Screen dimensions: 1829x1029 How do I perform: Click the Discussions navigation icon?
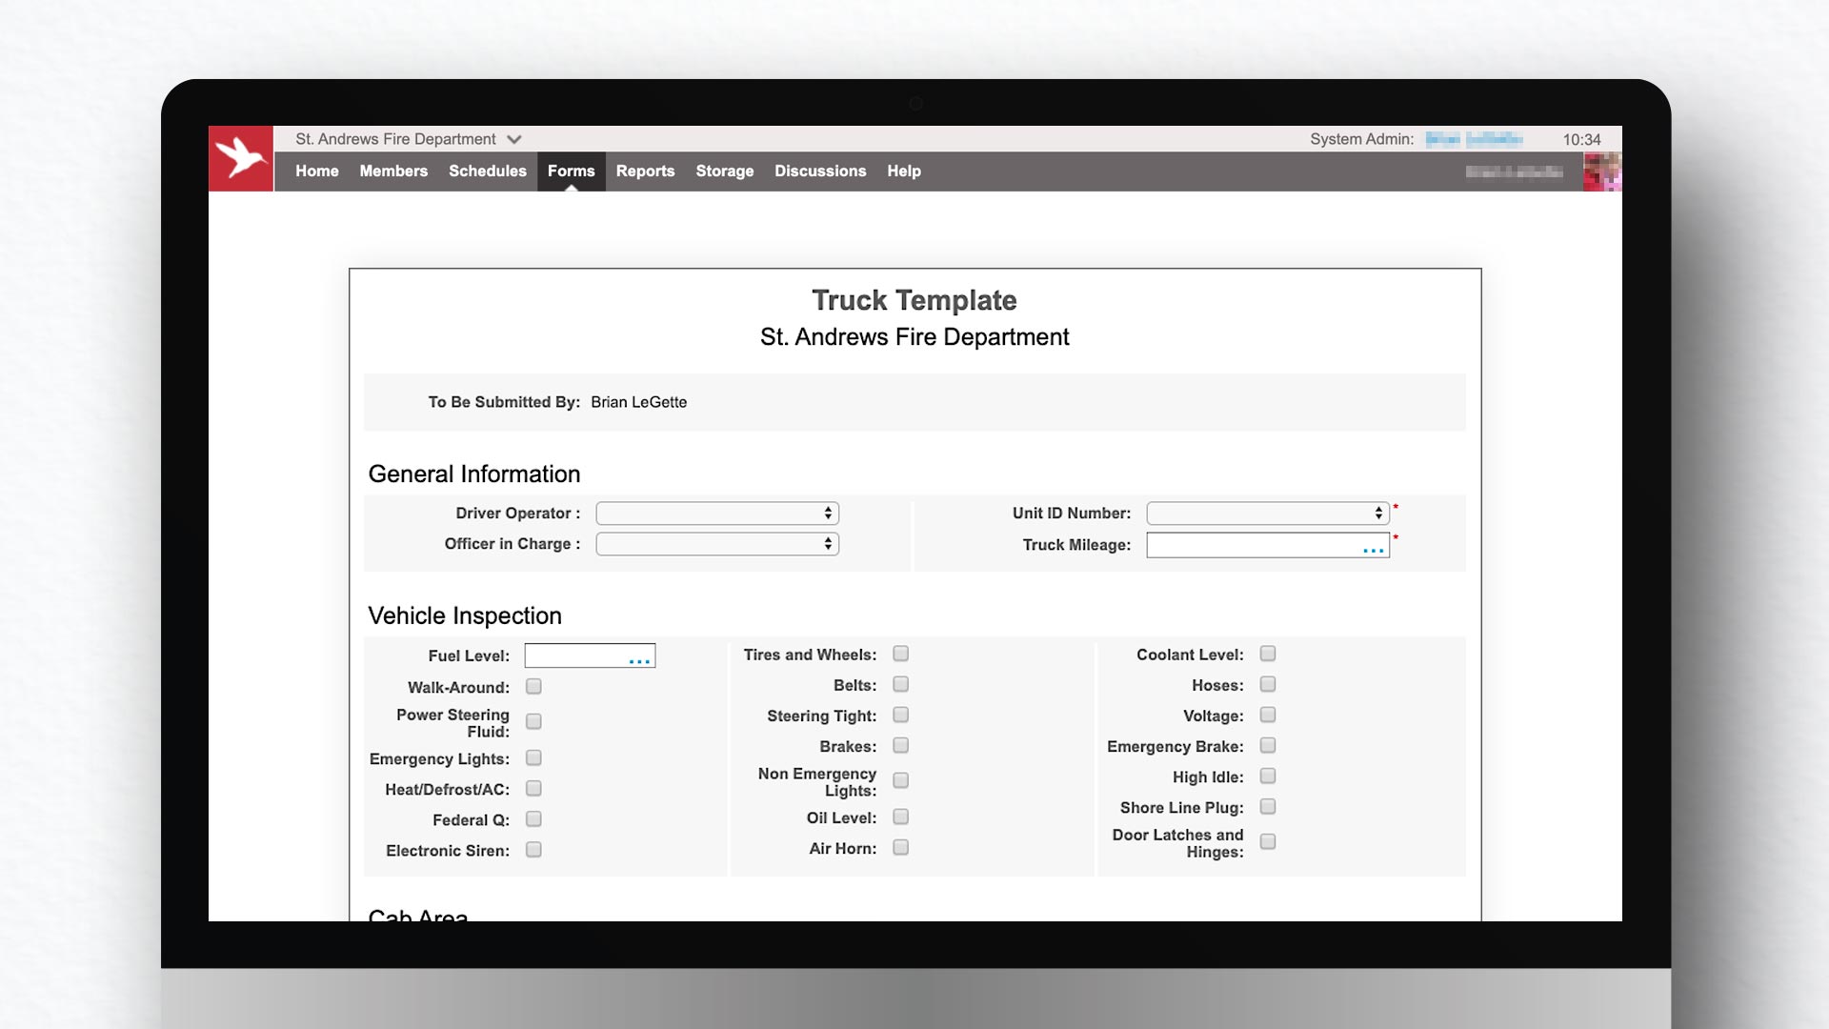click(819, 171)
